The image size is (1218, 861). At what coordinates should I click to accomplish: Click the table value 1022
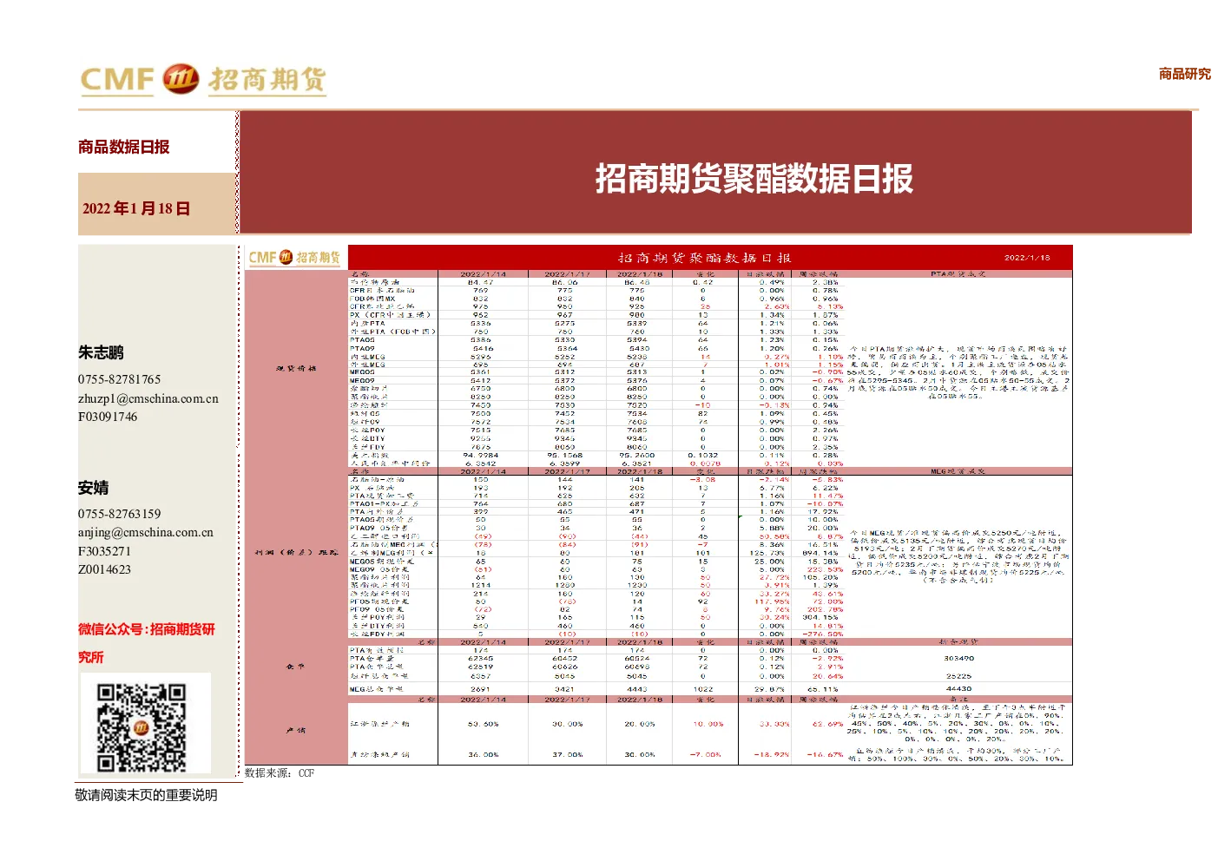pyautogui.click(x=703, y=689)
